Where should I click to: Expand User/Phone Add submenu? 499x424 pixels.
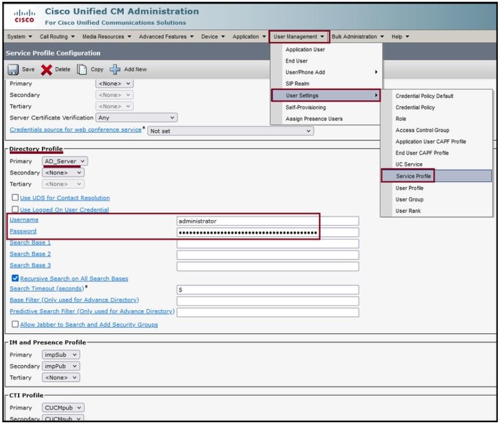[326, 73]
